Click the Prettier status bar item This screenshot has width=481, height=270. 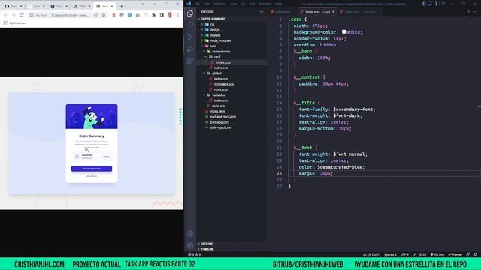[455, 254]
